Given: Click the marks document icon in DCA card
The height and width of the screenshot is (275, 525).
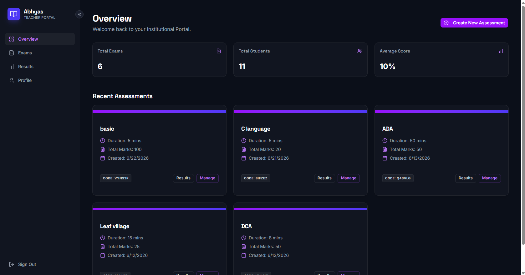Looking at the screenshot, I should pyautogui.click(x=244, y=247).
